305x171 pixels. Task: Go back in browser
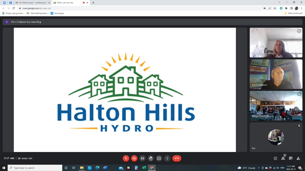point(3,8)
